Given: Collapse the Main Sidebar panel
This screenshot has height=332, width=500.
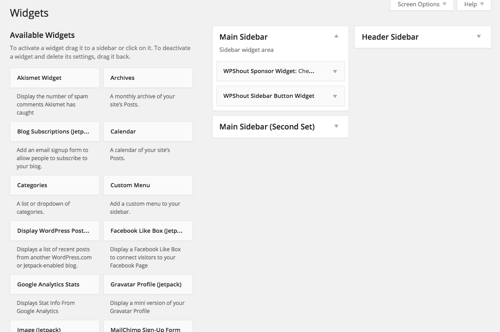Looking at the screenshot, I should (336, 37).
